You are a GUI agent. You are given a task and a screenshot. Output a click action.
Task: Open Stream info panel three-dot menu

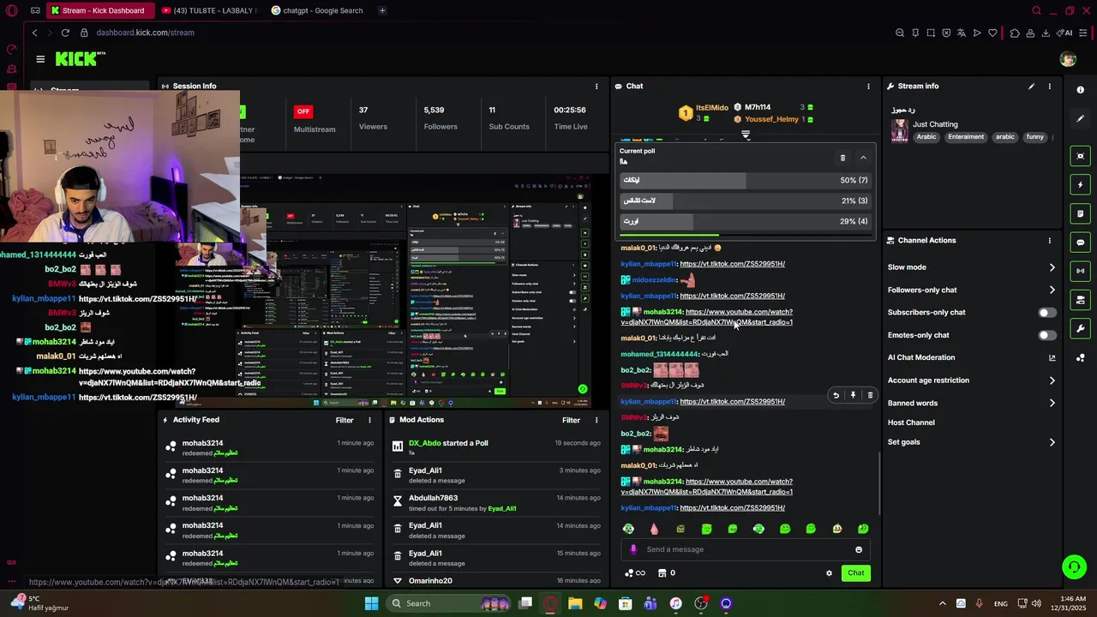click(1049, 86)
